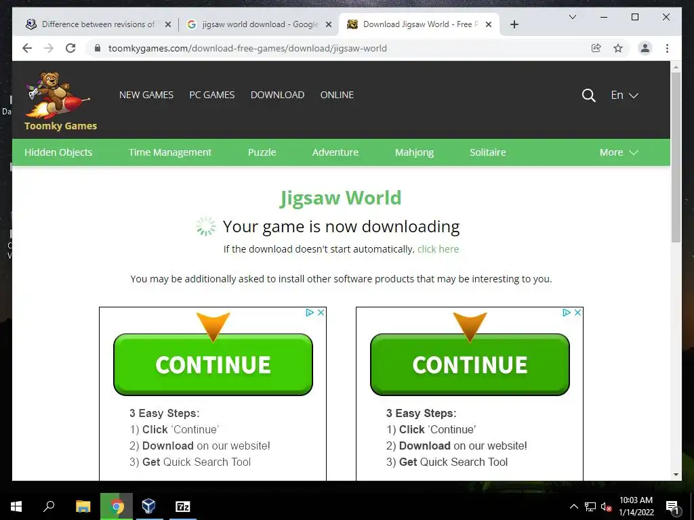Click the AdChoices triangle on right ad
The height and width of the screenshot is (520, 694).
[567, 312]
